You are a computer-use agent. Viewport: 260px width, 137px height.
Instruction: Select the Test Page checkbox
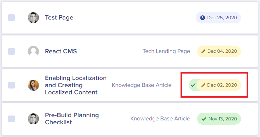[x=11, y=18]
